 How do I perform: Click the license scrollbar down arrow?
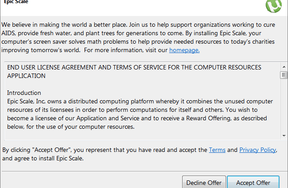(284, 135)
